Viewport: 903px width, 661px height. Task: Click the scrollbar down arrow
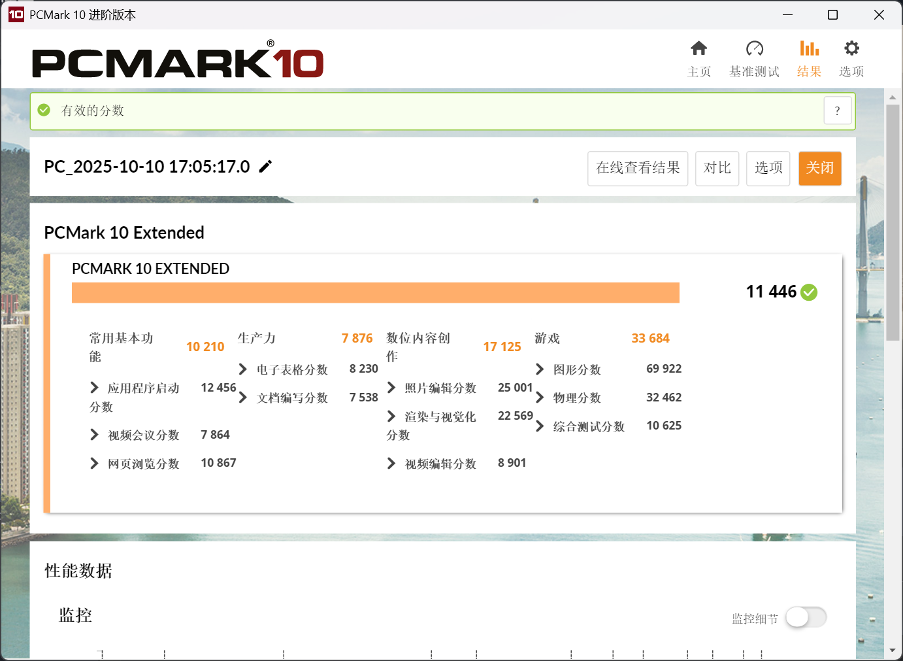(x=893, y=651)
